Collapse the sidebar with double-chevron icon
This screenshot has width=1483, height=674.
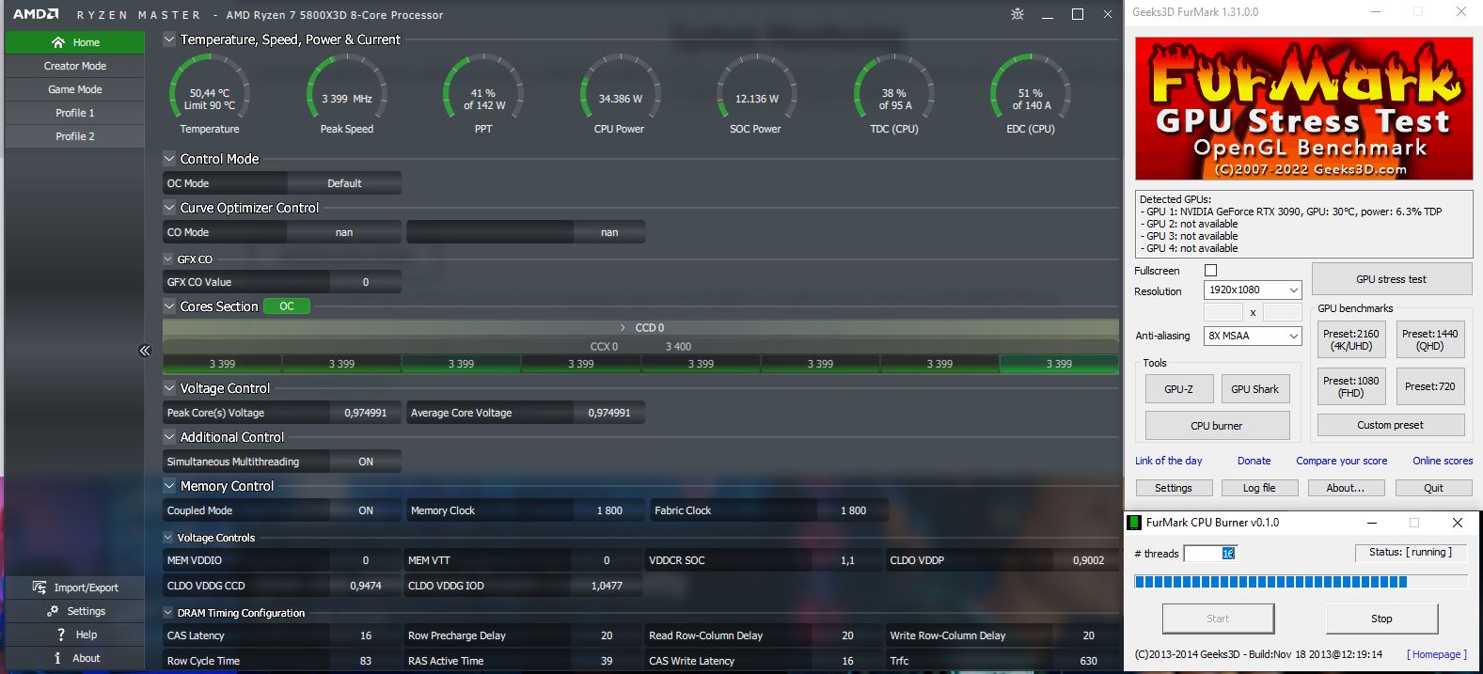pyautogui.click(x=145, y=351)
